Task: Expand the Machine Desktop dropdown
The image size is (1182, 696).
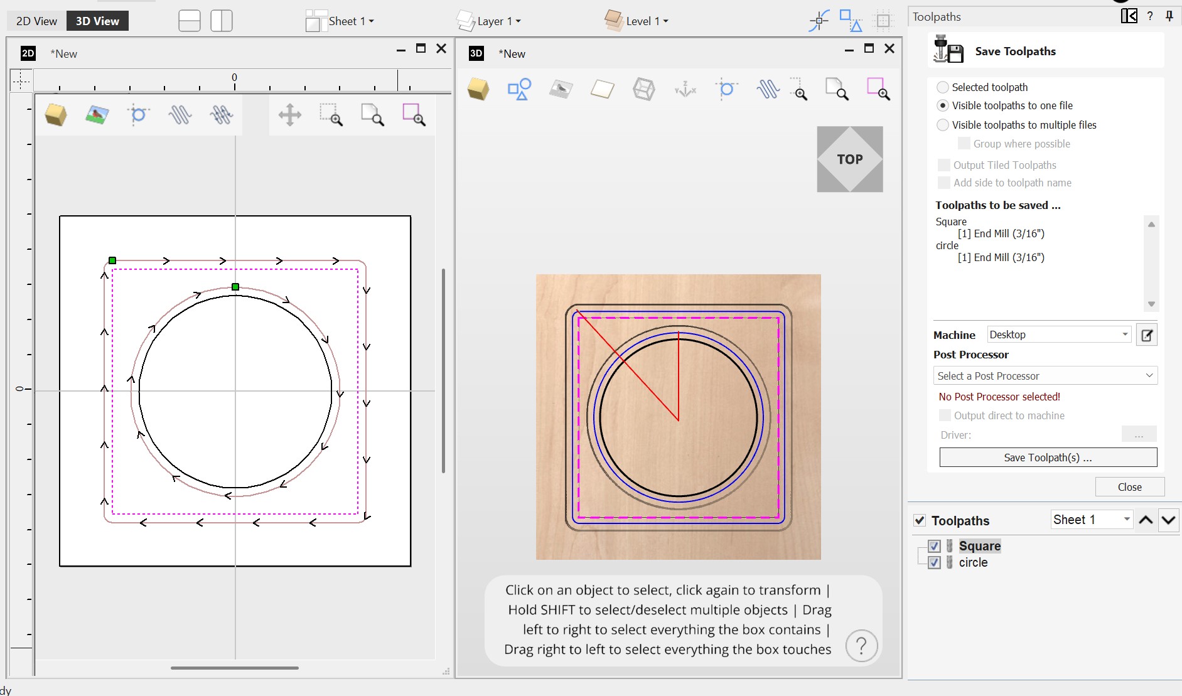Action: click(1058, 335)
